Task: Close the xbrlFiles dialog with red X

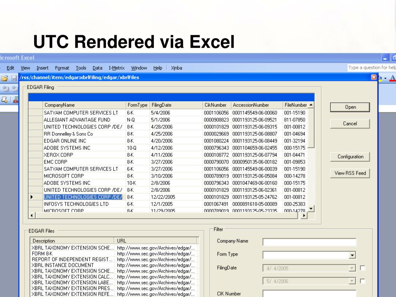Action: [374, 77]
